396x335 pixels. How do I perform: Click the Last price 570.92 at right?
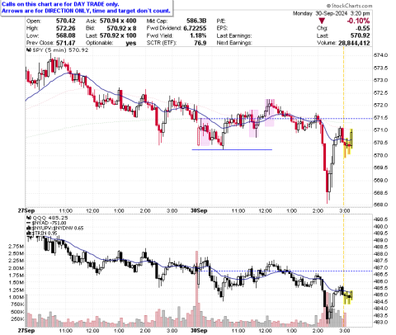[x=361, y=35]
